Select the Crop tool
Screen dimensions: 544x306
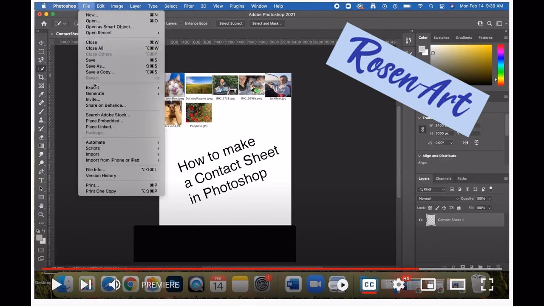pyautogui.click(x=41, y=77)
